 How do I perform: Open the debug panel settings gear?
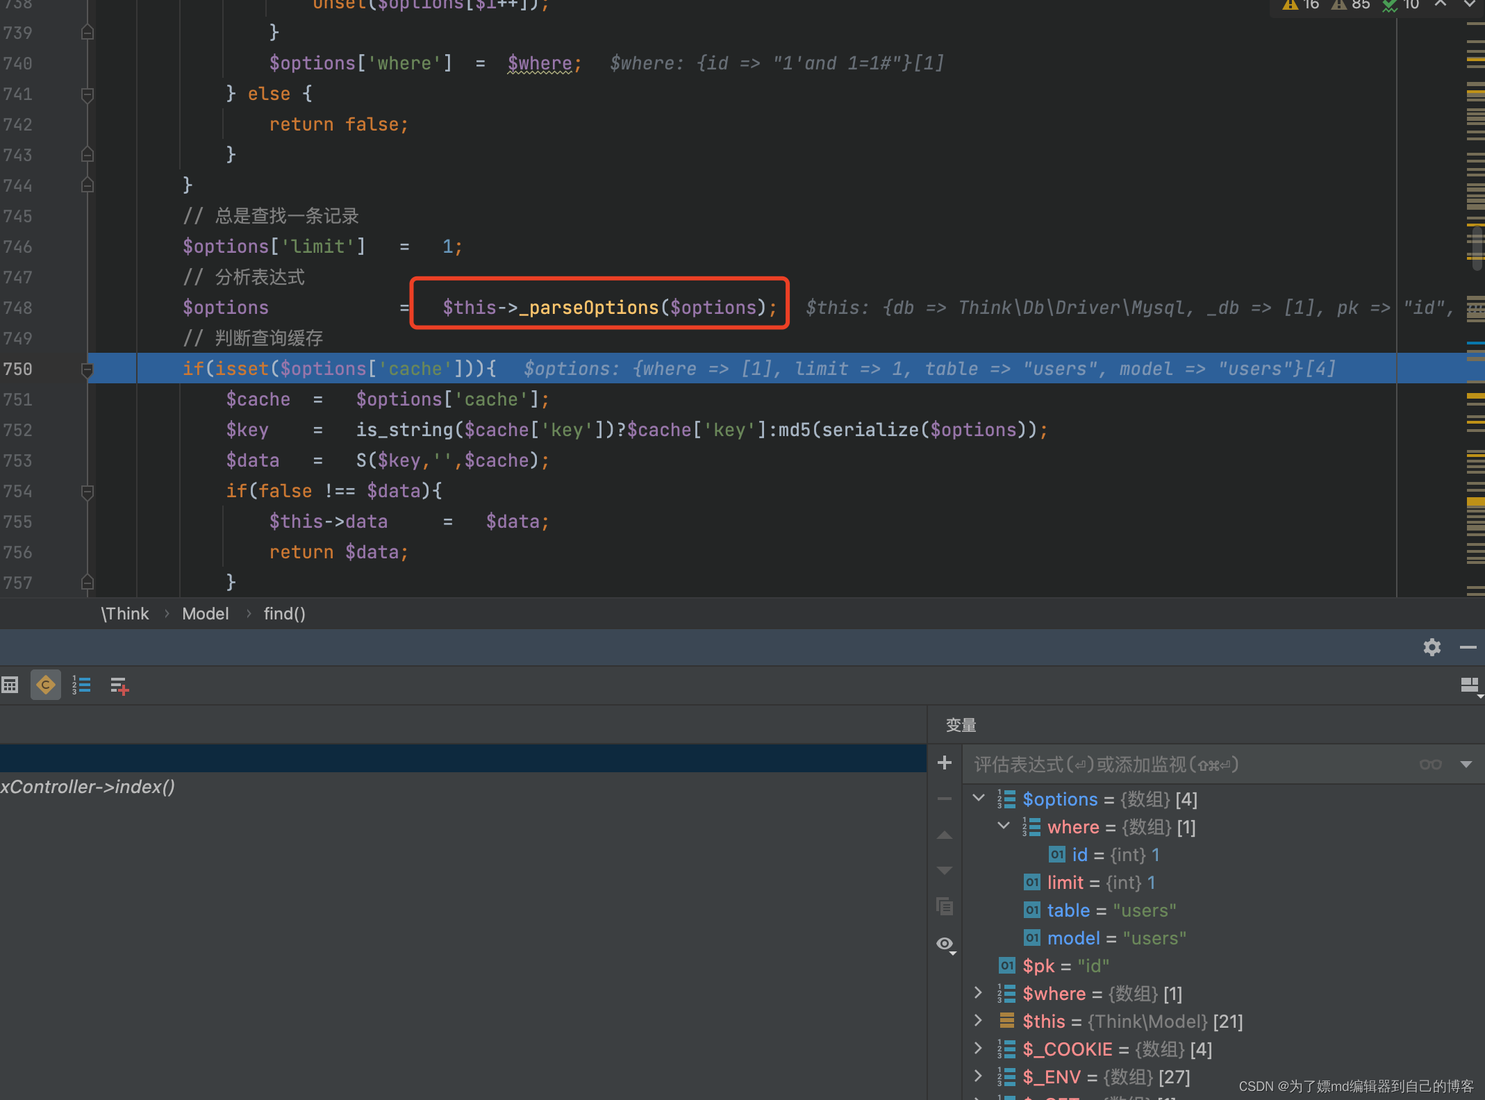click(x=1432, y=647)
